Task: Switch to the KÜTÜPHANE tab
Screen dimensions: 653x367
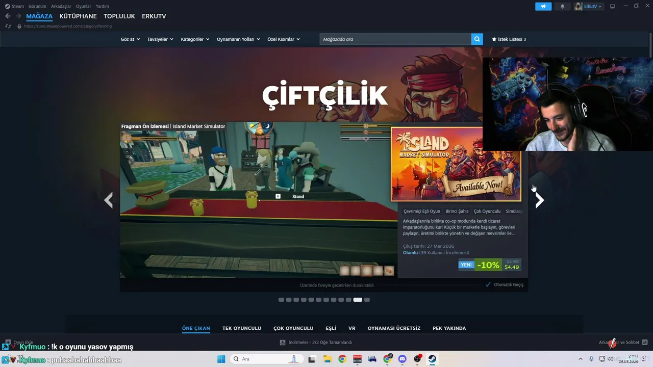Action: point(78,16)
